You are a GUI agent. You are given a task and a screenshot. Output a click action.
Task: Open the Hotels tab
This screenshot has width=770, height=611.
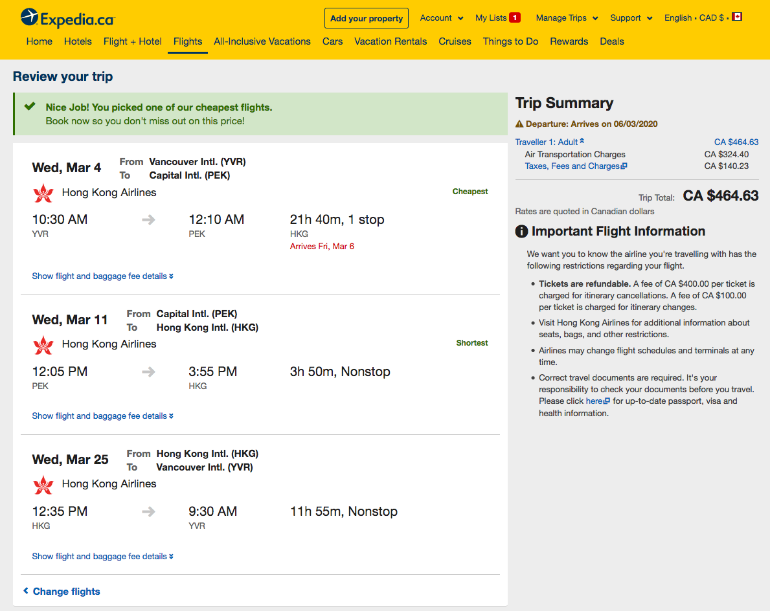[x=78, y=41]
